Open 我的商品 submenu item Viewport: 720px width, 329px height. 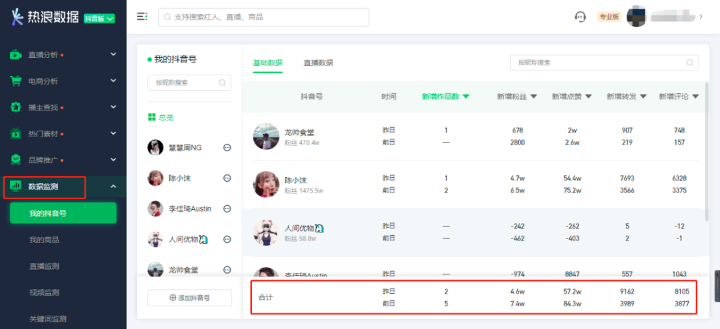click(x=44, y=240)
